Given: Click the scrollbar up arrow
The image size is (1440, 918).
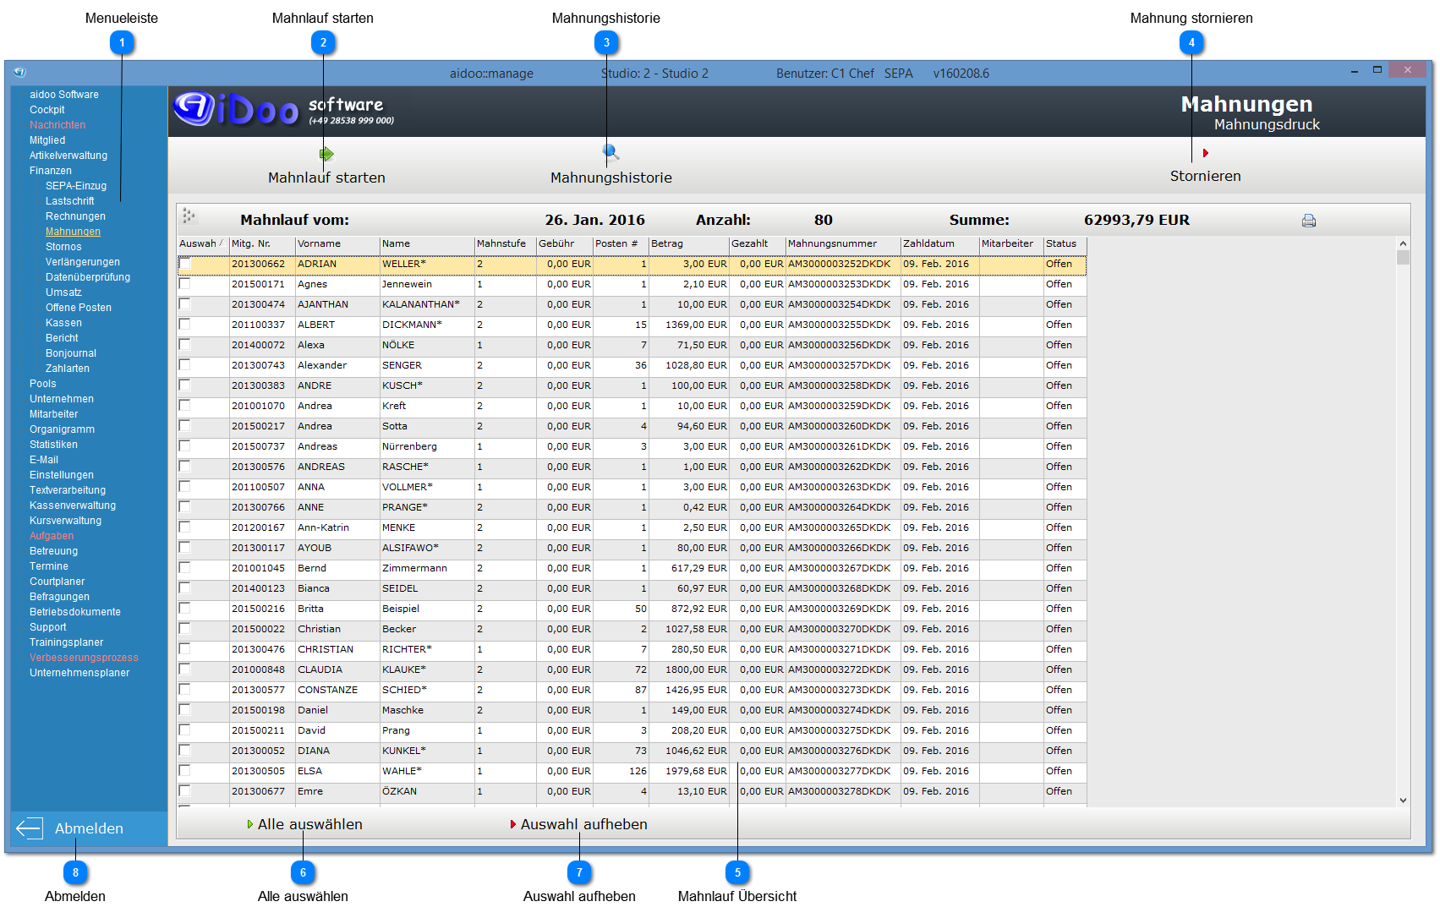Looking at the screenshot, I should 1404,243.
